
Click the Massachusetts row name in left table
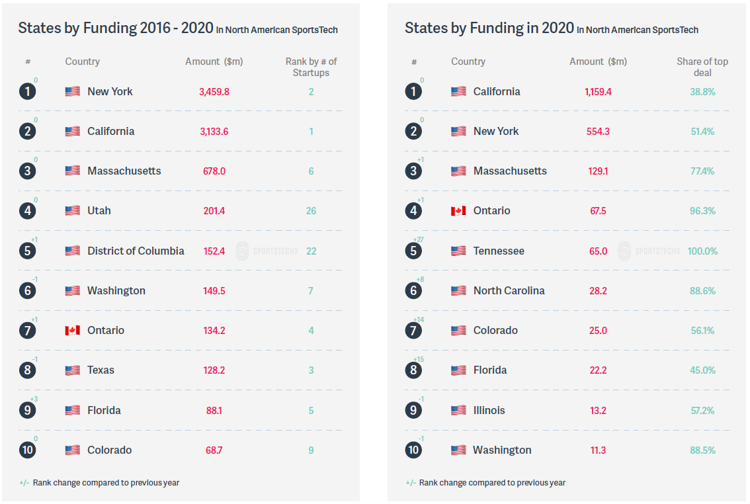pyautogui.click(x=124, y=171)
